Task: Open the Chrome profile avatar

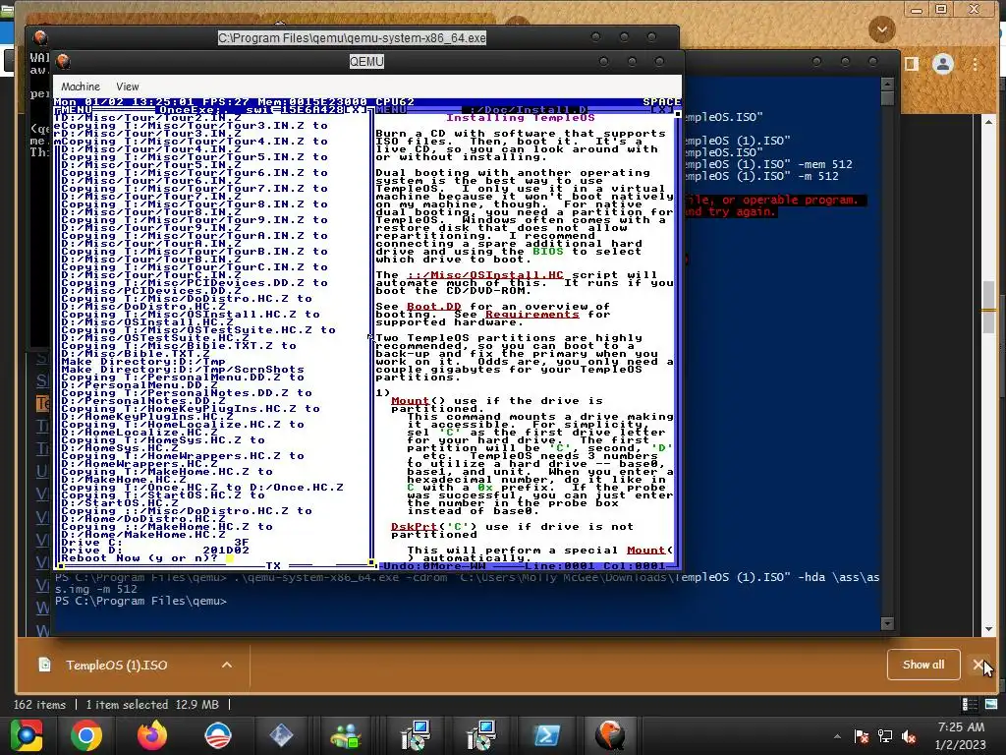Action: 942,64
